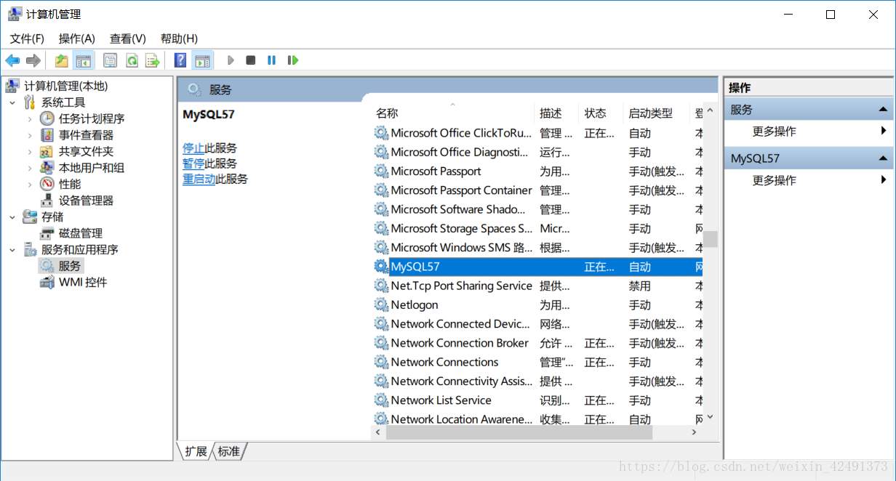Click the Properties toolbar icon

[110, 60]
